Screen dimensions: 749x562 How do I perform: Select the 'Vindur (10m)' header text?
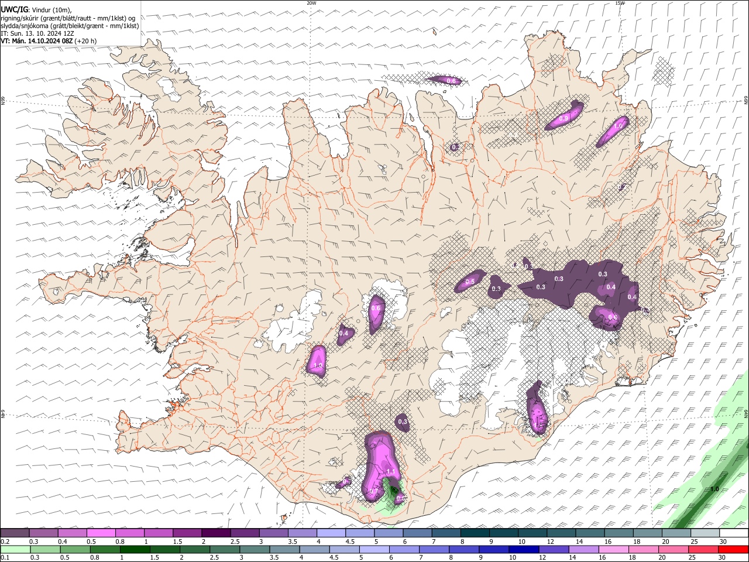point(51,9)
